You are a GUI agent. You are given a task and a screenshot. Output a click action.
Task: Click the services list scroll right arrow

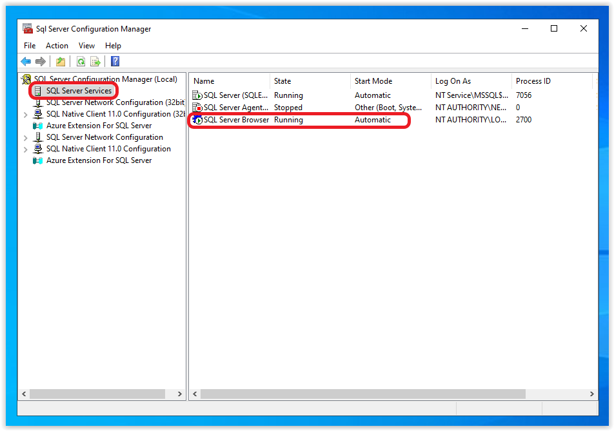(x=591, y=394)
